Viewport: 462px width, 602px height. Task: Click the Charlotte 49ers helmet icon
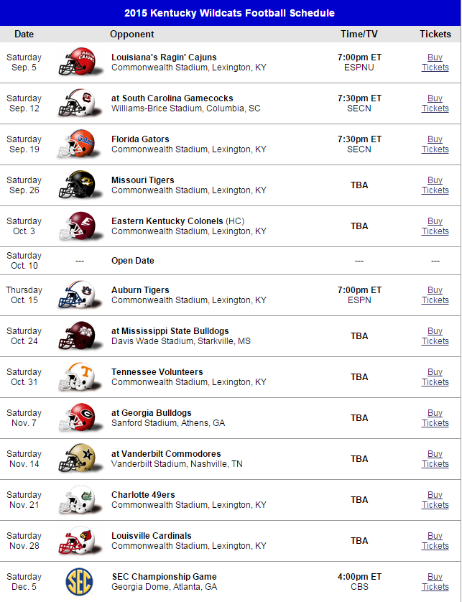(x=77, y=500)
